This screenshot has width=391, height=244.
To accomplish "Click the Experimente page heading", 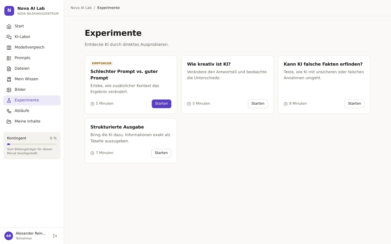I will coord(113,33).
